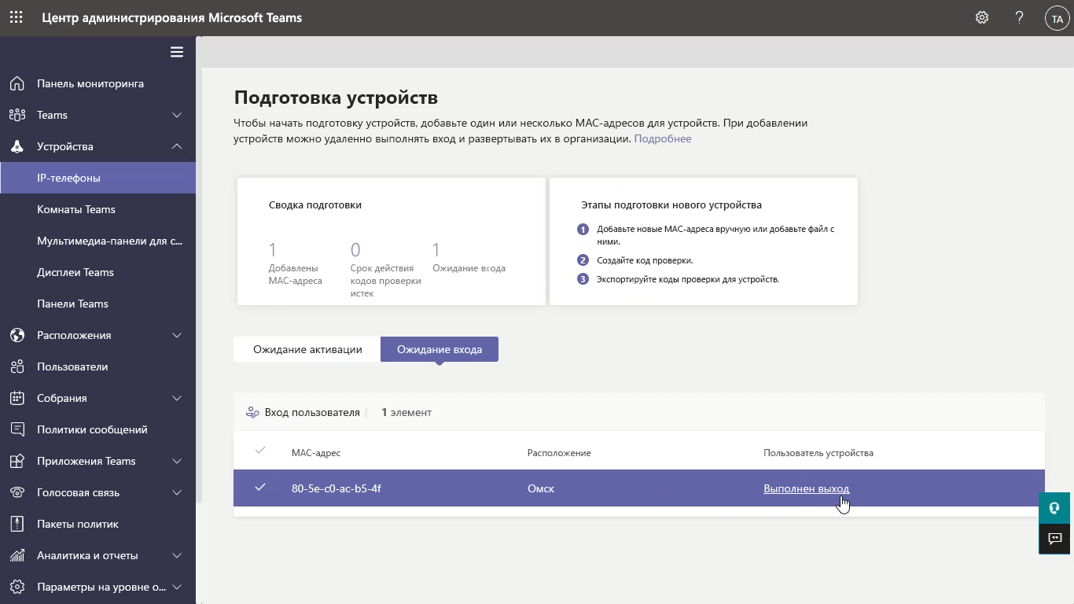Click the Расположения globe icon
Image resolution: width=1074 pixels, height=604 pixels.
[17, 335]
